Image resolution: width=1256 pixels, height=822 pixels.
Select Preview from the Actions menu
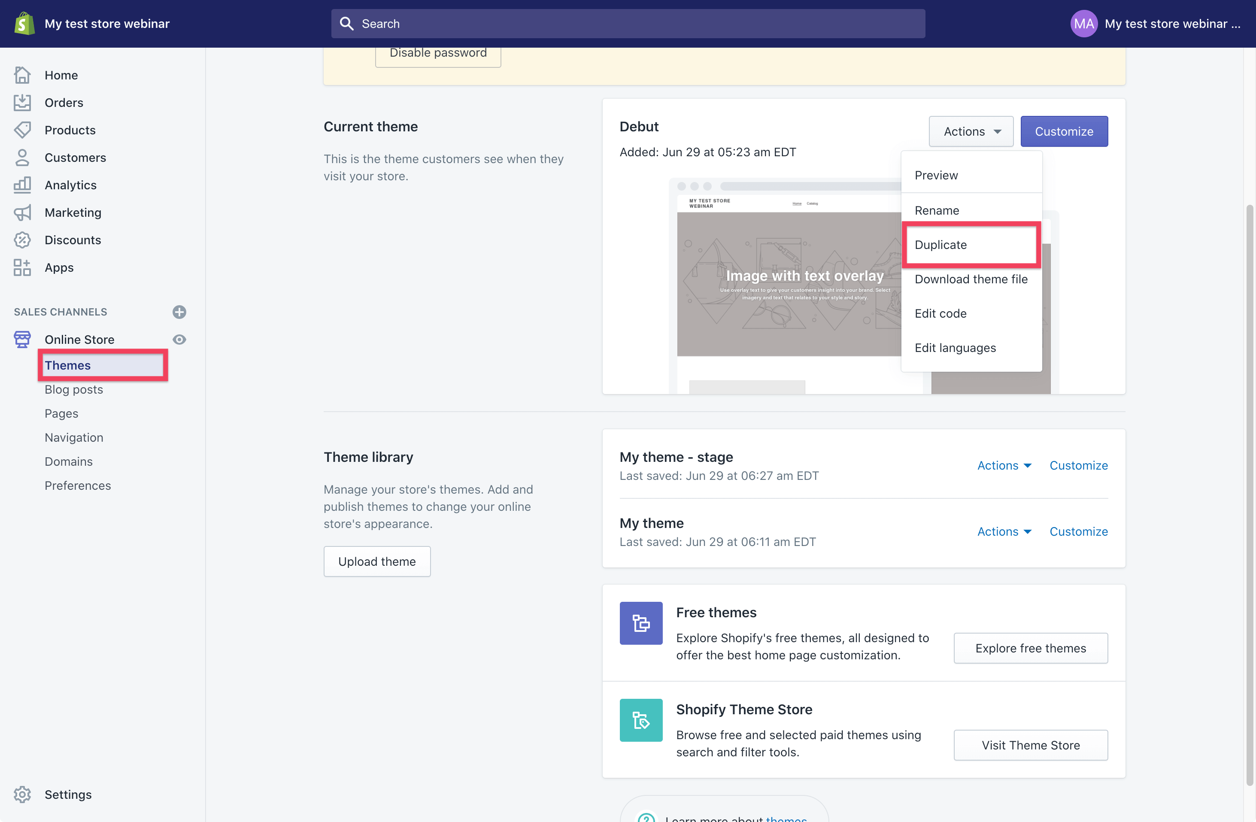coord(971,175)
